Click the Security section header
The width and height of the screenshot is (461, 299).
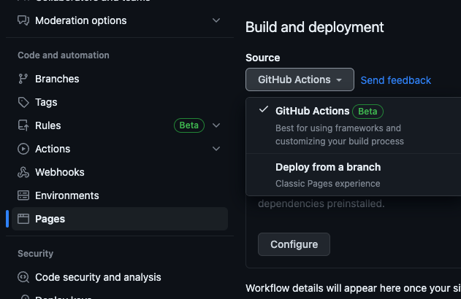click(x=36, y=254)
